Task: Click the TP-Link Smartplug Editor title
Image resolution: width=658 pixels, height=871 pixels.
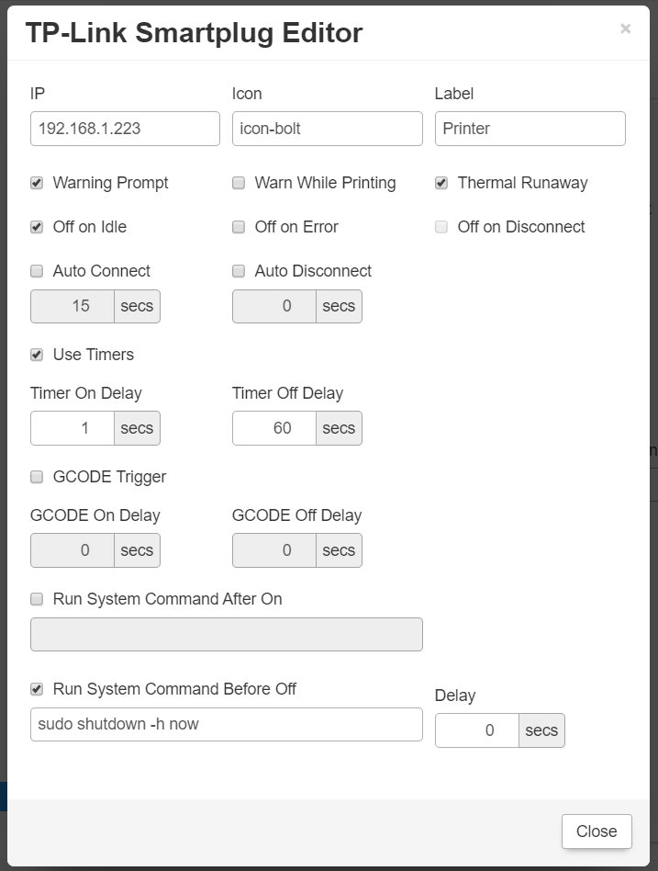Action: tap(195, 33)
